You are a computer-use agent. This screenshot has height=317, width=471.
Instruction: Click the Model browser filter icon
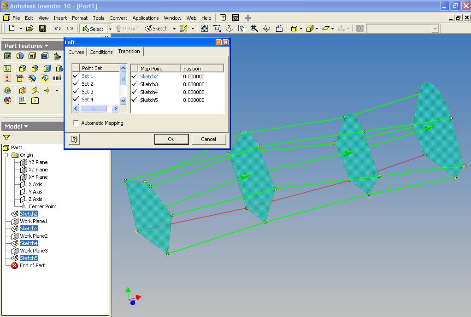click(x=6, y=137)
